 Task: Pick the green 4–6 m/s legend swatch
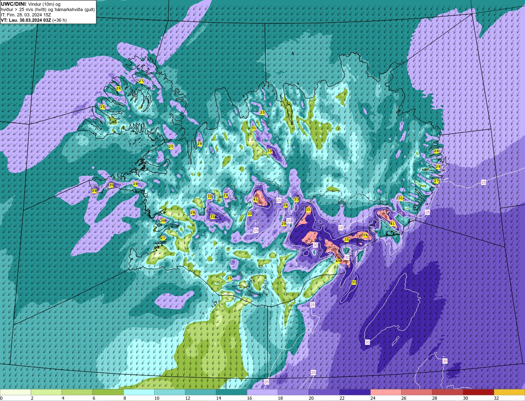(77, 392)
